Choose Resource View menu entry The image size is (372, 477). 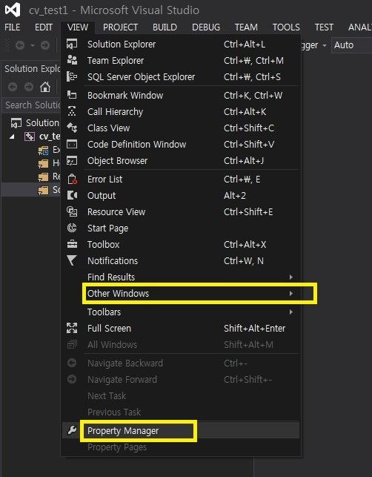pos(181,211)
